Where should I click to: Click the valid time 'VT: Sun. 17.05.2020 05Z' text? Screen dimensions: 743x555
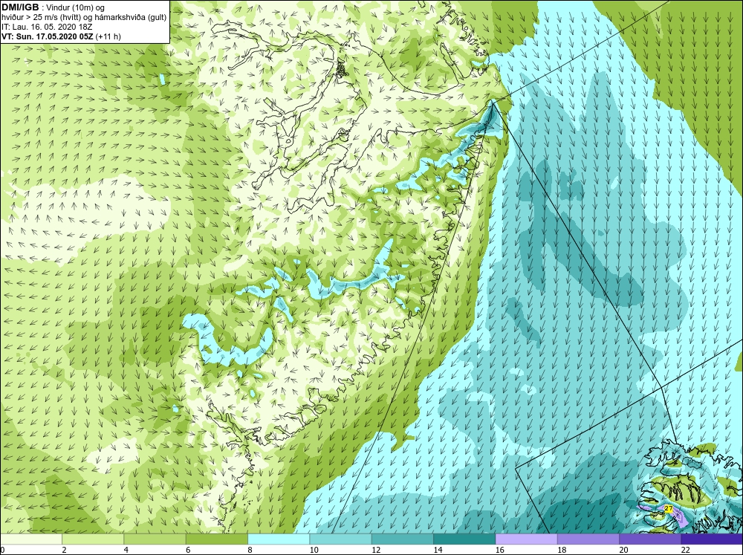point(48,36)
